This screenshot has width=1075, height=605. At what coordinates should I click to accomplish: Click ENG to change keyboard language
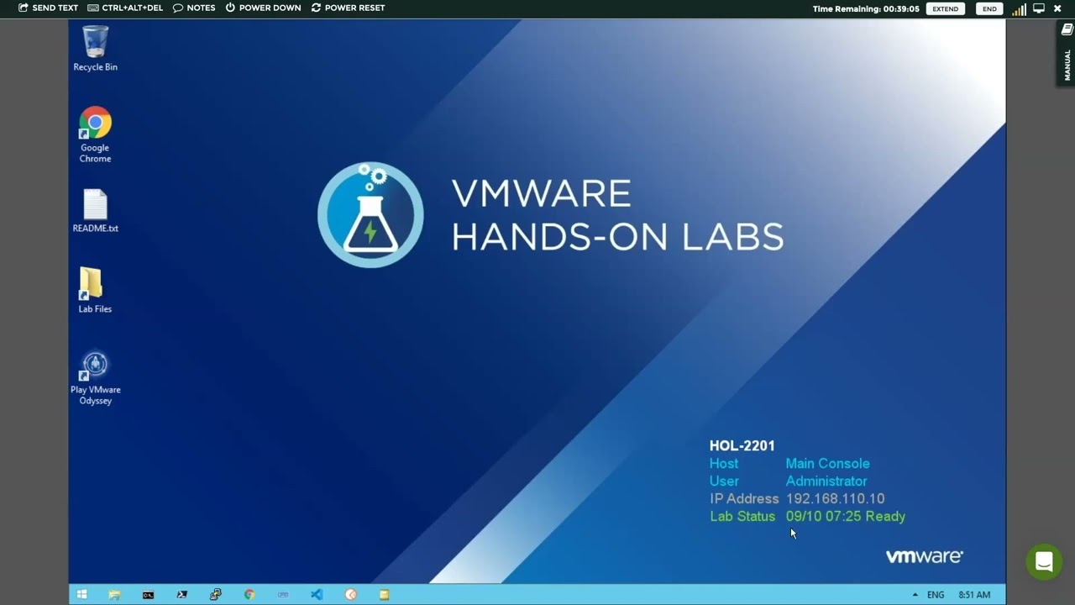pos(935,594)
